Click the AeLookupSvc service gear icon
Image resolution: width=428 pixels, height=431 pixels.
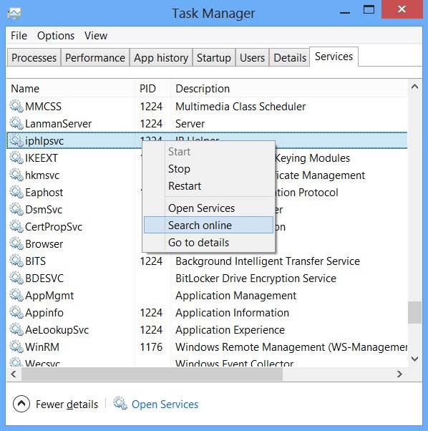(x=16, y=330)
